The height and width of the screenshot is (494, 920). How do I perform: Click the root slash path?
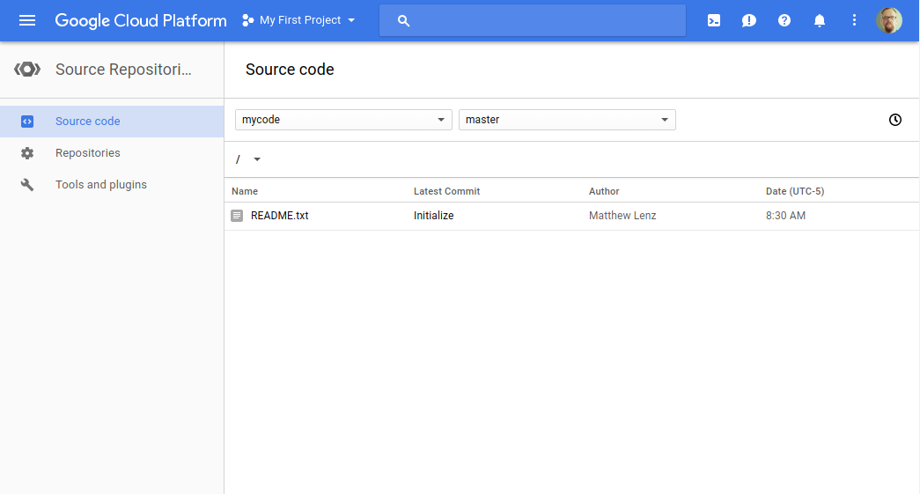238,159
